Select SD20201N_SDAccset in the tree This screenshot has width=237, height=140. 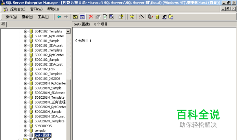click(x=50, y=93)
